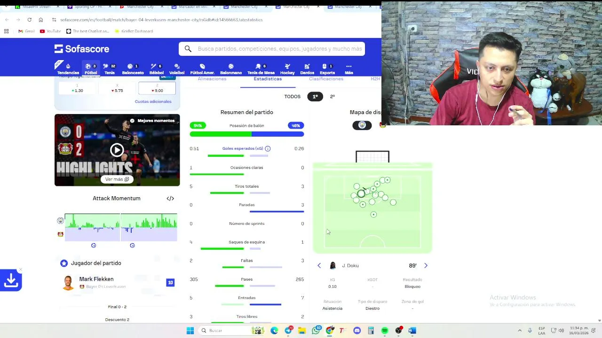Open the Tendencias sports section
The width and height of the screenshot is (602, 338).
pyautogui.click(x=68, y=69)
